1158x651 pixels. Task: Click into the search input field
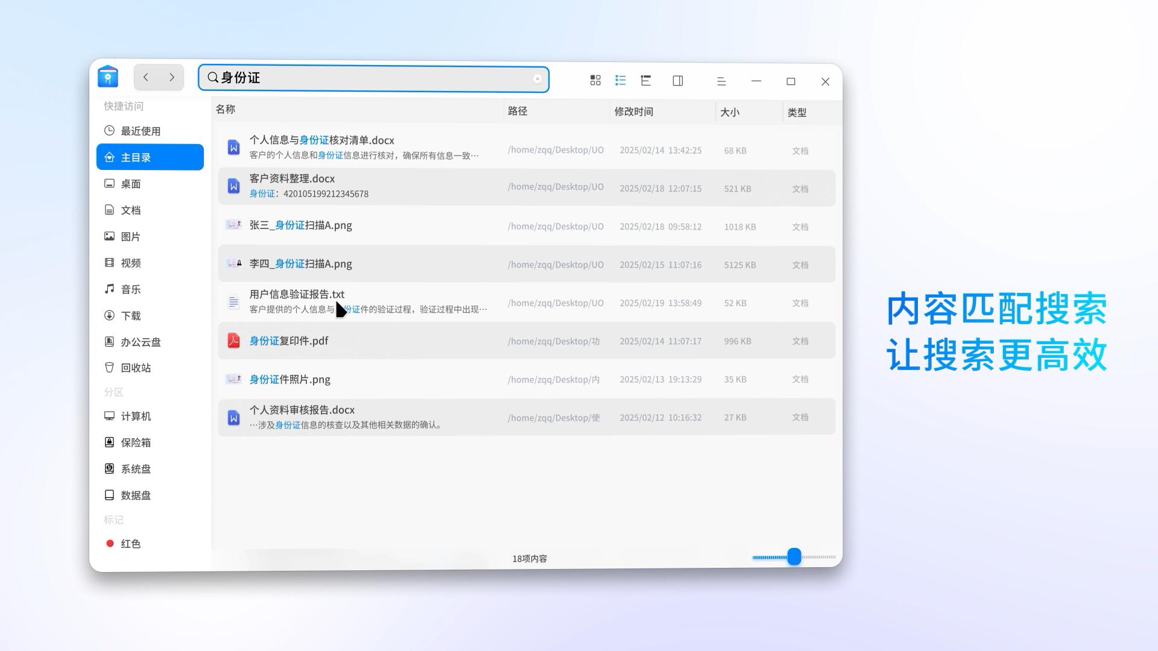(x=374, y=78)
